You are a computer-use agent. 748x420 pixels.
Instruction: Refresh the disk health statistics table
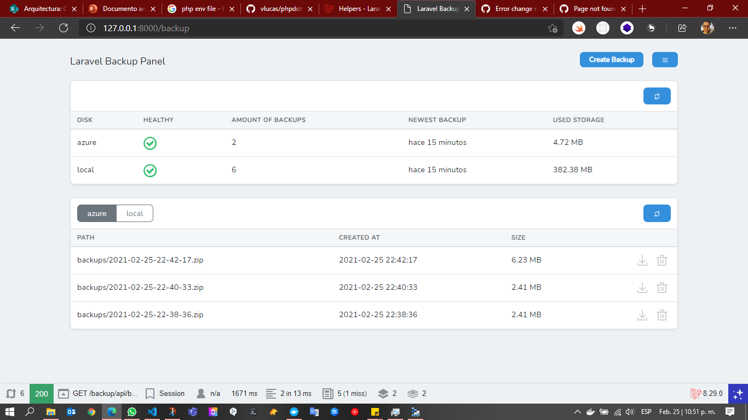pyautogui.click(x=657, y=96)
